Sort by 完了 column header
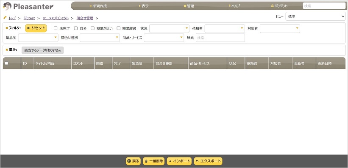This screenshot has height=168, width=348. (121, 63)
